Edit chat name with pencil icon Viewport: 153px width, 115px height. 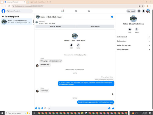[x=78, y=45]
